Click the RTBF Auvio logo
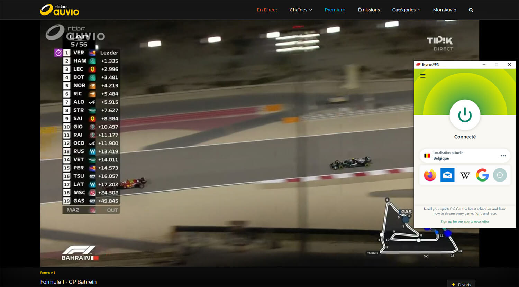The image size is (519, 287). click(60, 10)
